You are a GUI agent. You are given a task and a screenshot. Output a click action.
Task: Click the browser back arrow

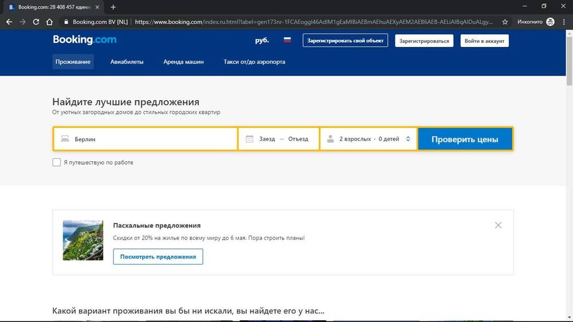(9, 22)
